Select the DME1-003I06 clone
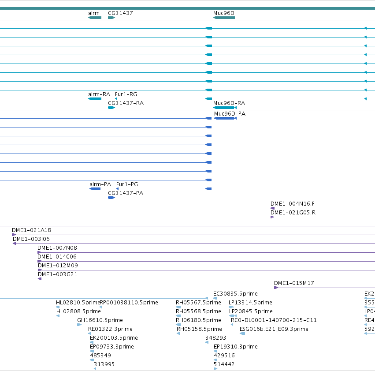 [x=194, y=244]
